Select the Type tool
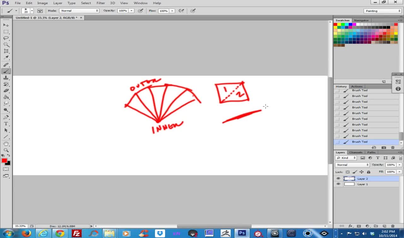 [x=6, y=124]
